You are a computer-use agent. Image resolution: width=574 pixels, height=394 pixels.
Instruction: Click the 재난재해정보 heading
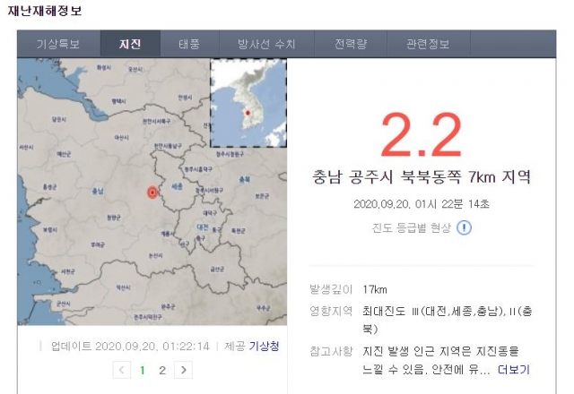point(45,11)
